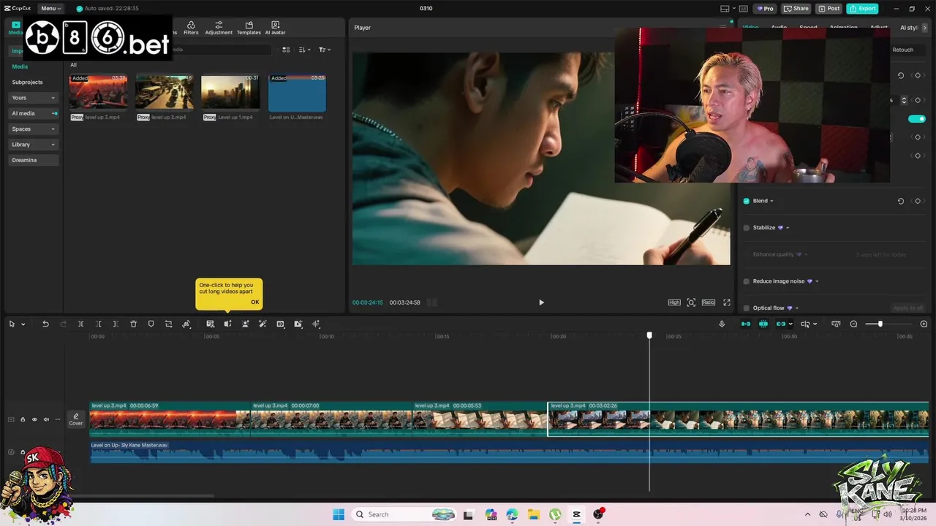
Task: Expand the Yours section in sidebar
Action: [34, 98]
